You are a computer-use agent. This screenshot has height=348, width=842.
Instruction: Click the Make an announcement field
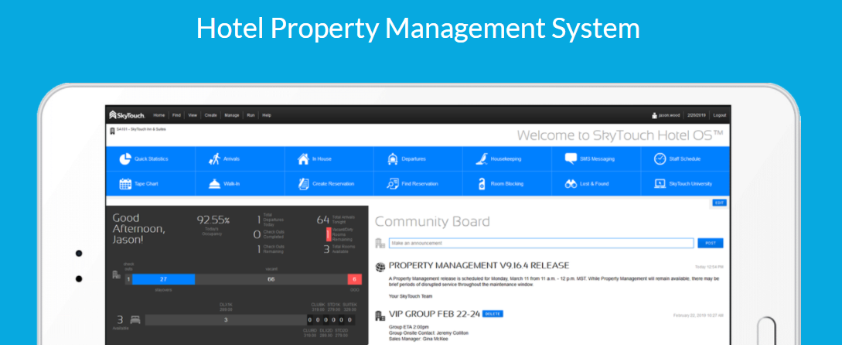[540, 243]
